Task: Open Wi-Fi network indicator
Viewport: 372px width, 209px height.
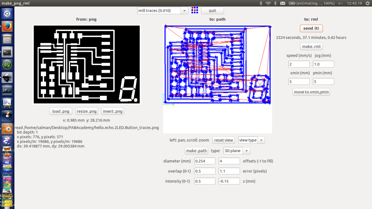Action: tap(268, 4)
